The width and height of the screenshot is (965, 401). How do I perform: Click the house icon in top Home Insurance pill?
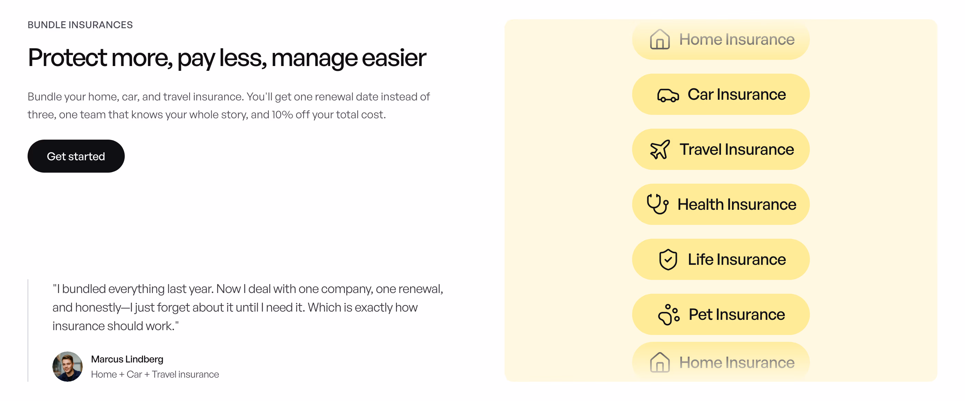pos(660,39)
